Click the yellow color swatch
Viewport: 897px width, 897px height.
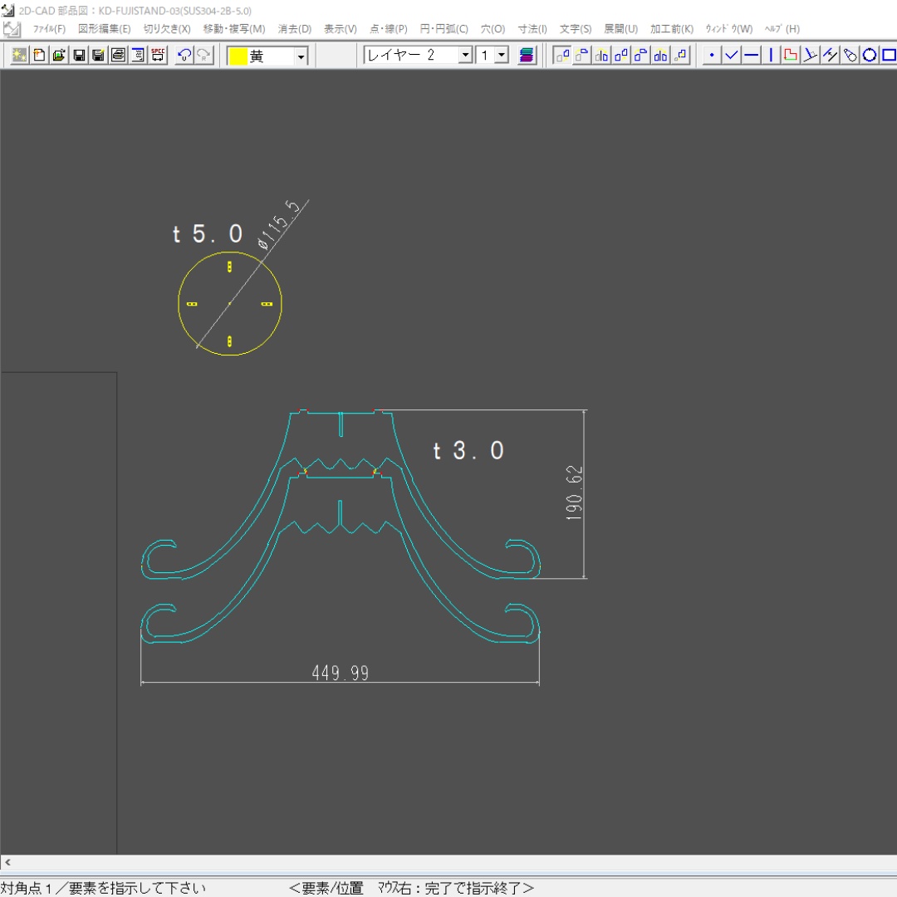pyautogui.click(x=238, y=56)
